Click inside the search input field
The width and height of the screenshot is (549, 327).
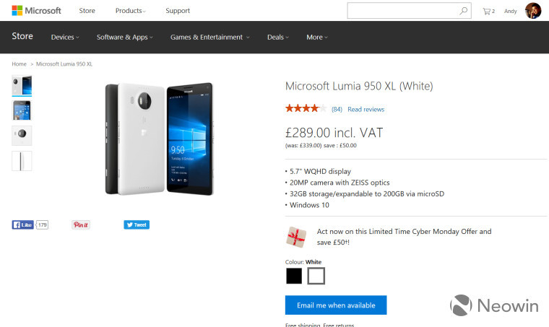tap(402, 11)
